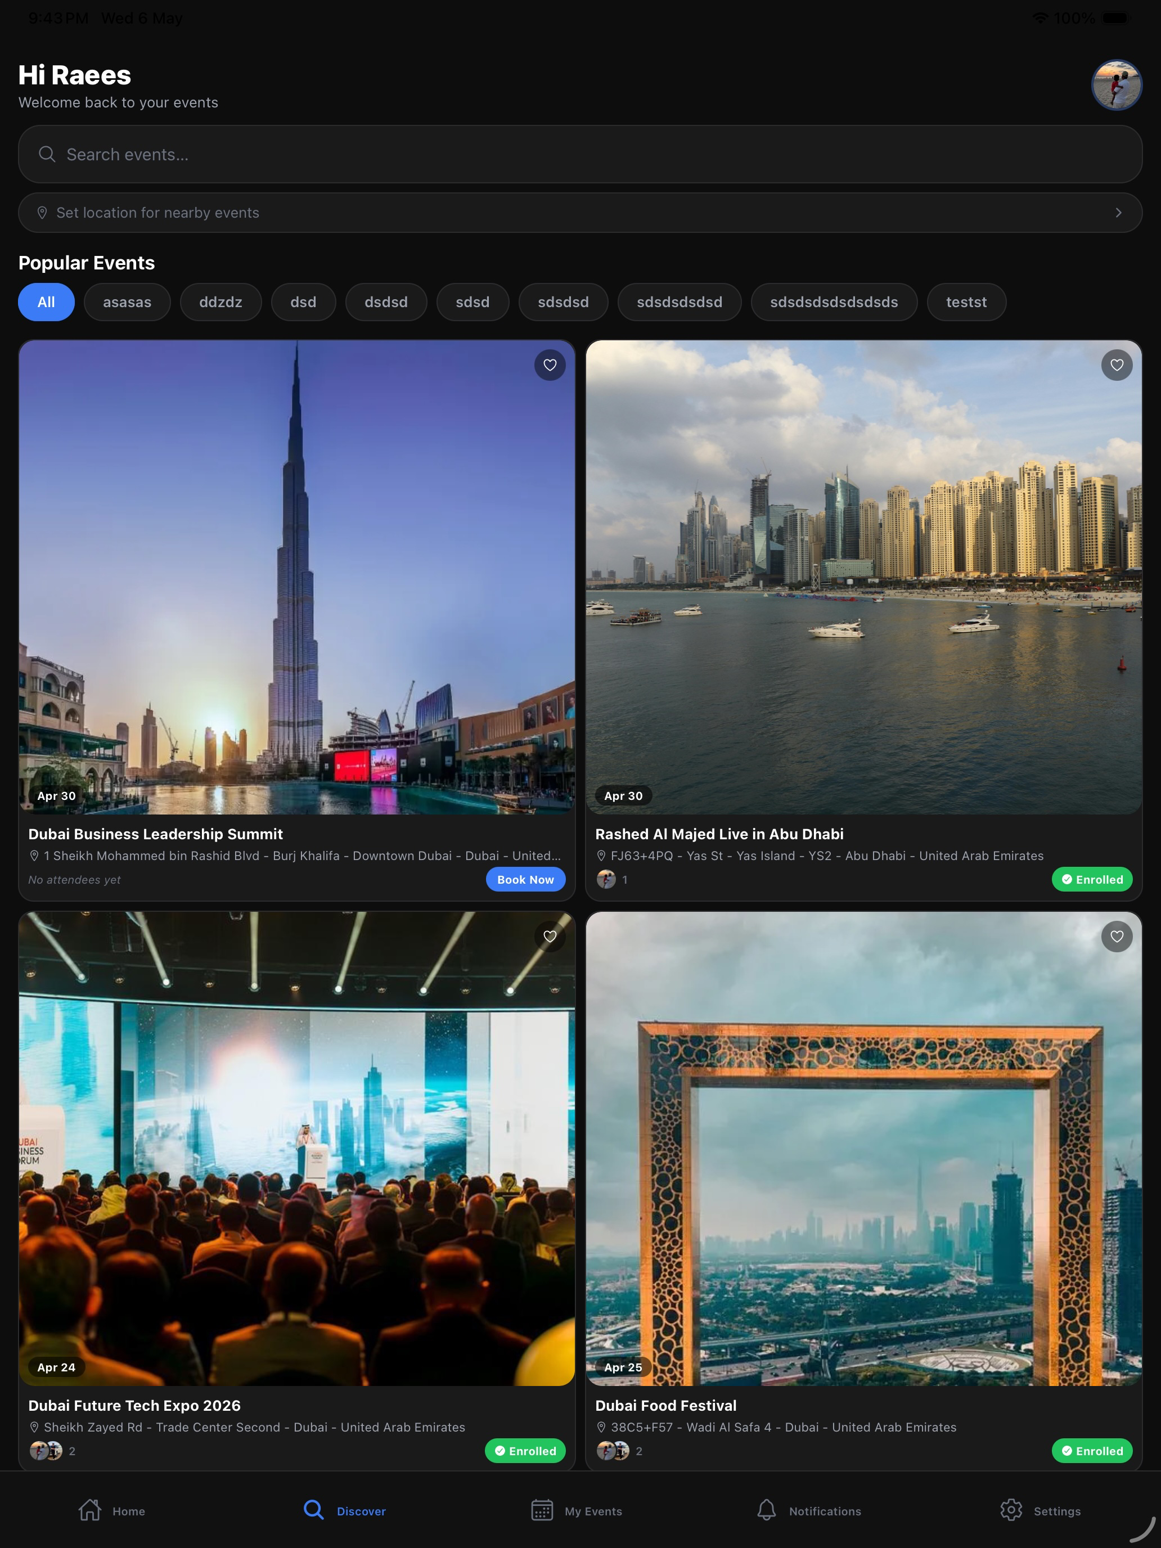Click Enrolled badge on Rashed Al Majed event

tap(1092, 880)
